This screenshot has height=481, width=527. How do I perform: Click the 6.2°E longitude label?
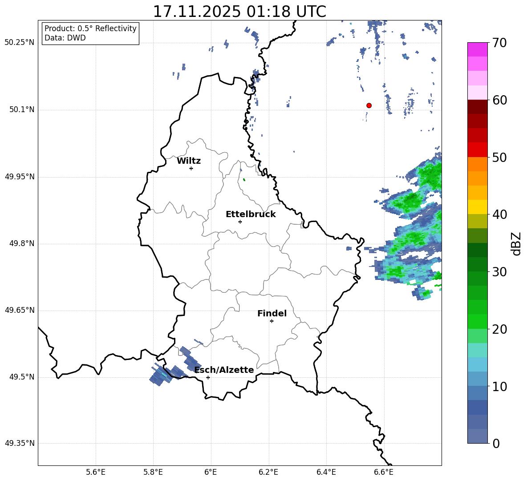(x=268, y=473)
